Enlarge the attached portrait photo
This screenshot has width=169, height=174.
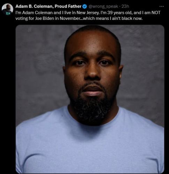pos(90,99)
